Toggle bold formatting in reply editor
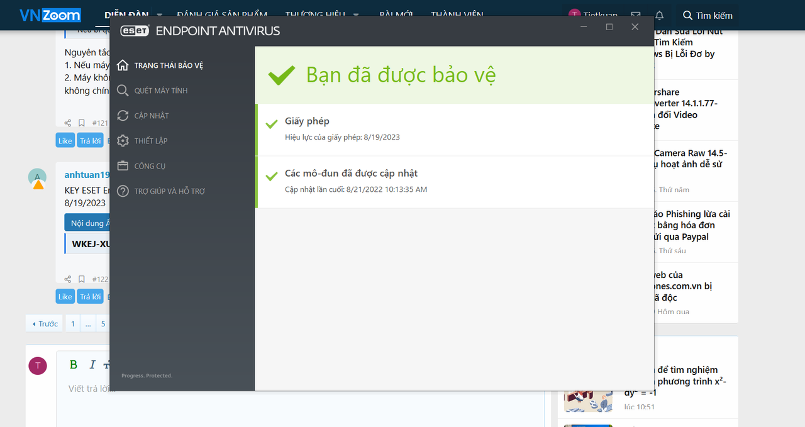This screenshot has width=805, height=427. click(74, 365)
